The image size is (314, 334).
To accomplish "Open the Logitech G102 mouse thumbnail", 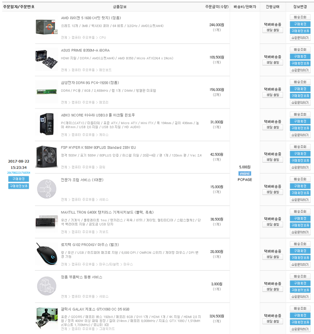I will (46, 254).
